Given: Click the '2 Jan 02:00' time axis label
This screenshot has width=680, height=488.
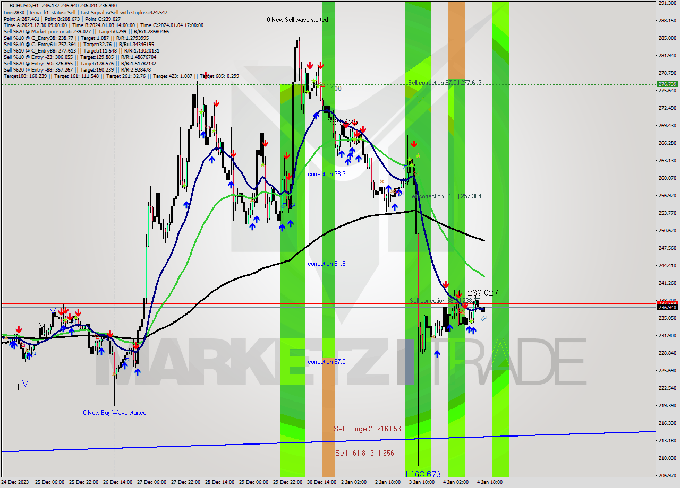Looking at the screenshot, I should click(x=354, y=482).
